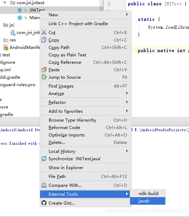189x217 pixels.
Task: Open the Refactor submenu arrow
Action: pyautogui.click(x=127, y=102)
